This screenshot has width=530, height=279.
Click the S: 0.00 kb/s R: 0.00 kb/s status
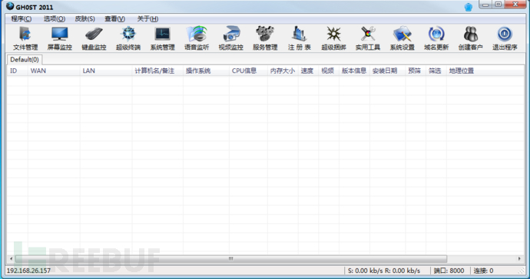pos(384,271)
